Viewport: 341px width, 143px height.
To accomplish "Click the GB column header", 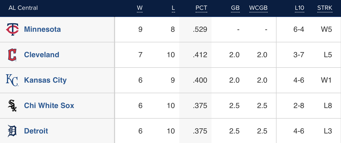I will [235, 8].
